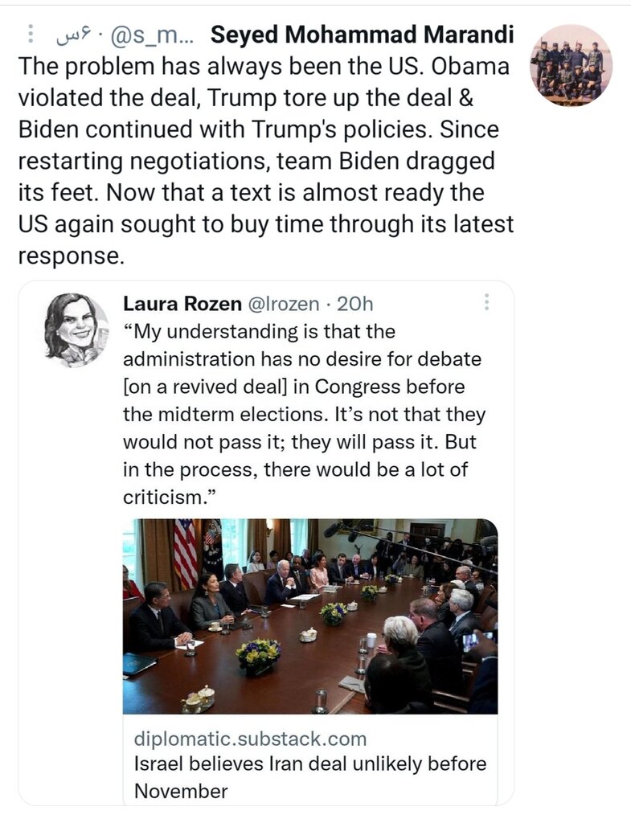Click "midterm elections" in the quoted text
Viewport: 631px width, 823px height.
coord(235,415)
